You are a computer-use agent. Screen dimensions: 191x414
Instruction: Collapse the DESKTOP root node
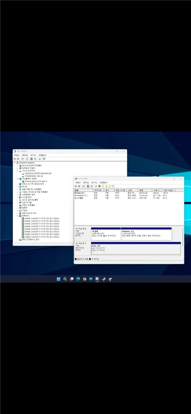click(15, 163)
